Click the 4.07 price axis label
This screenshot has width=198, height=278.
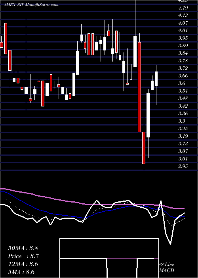pos(183,23)
